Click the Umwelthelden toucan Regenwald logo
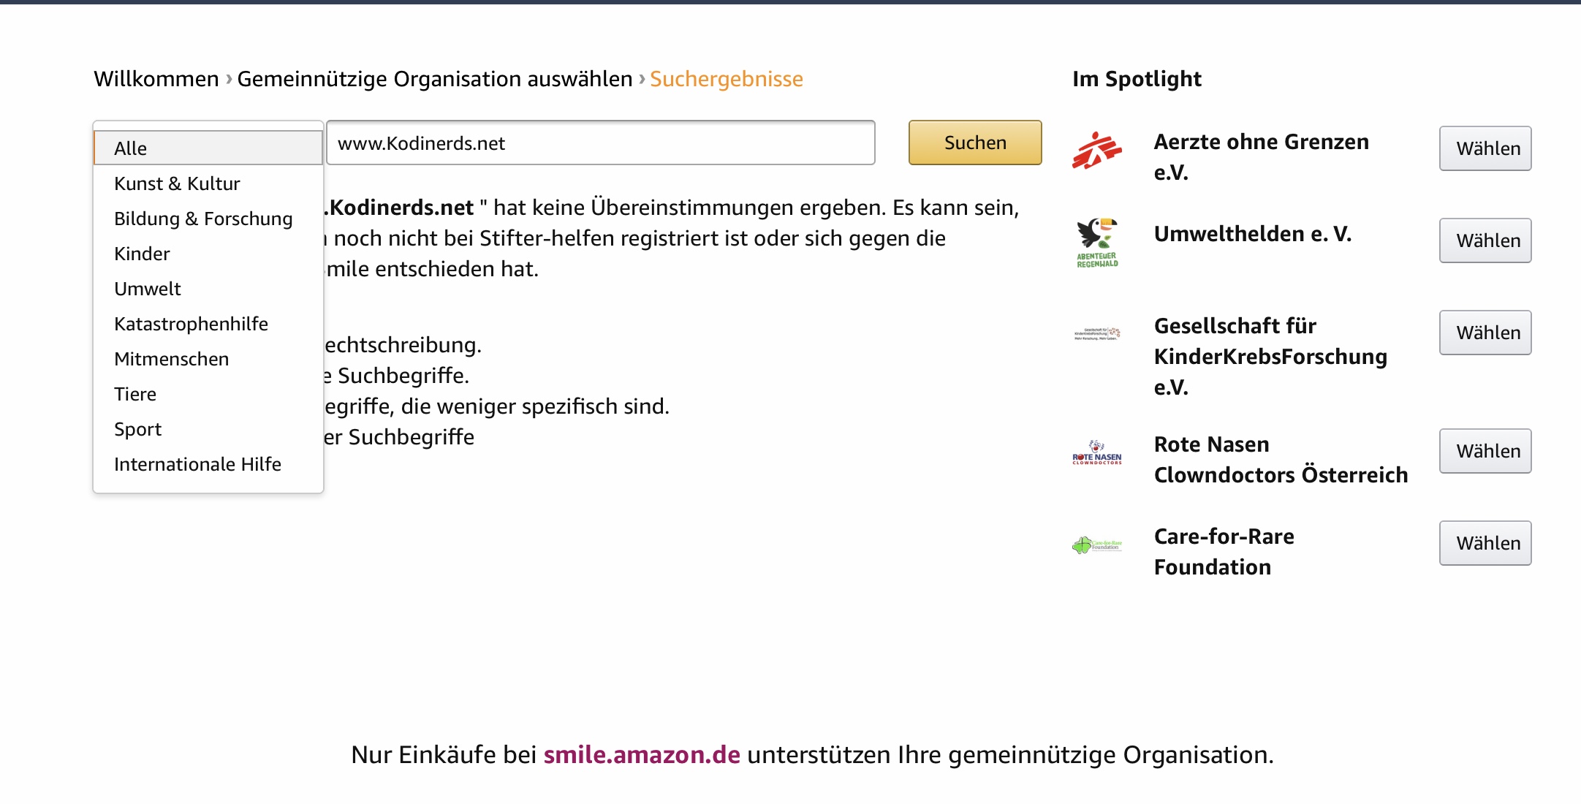The image size is (1581, 804). (x=1097, y=243)
